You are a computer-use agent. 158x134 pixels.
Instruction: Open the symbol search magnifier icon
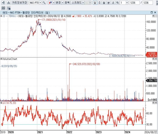coord(44,3)
